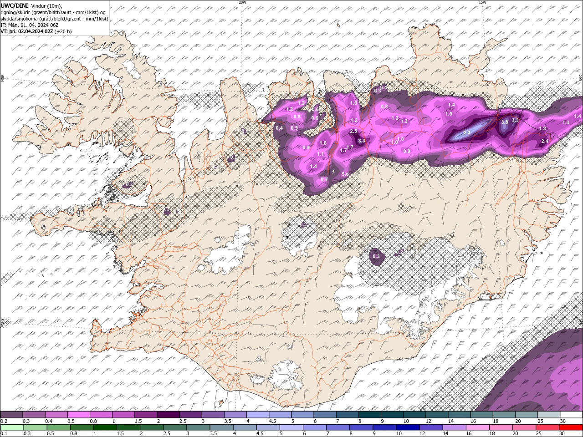This screenshot has height=437, width=583.
Task: Select the darkest green swatch above 1 in bottom legend
Action: 105,427
